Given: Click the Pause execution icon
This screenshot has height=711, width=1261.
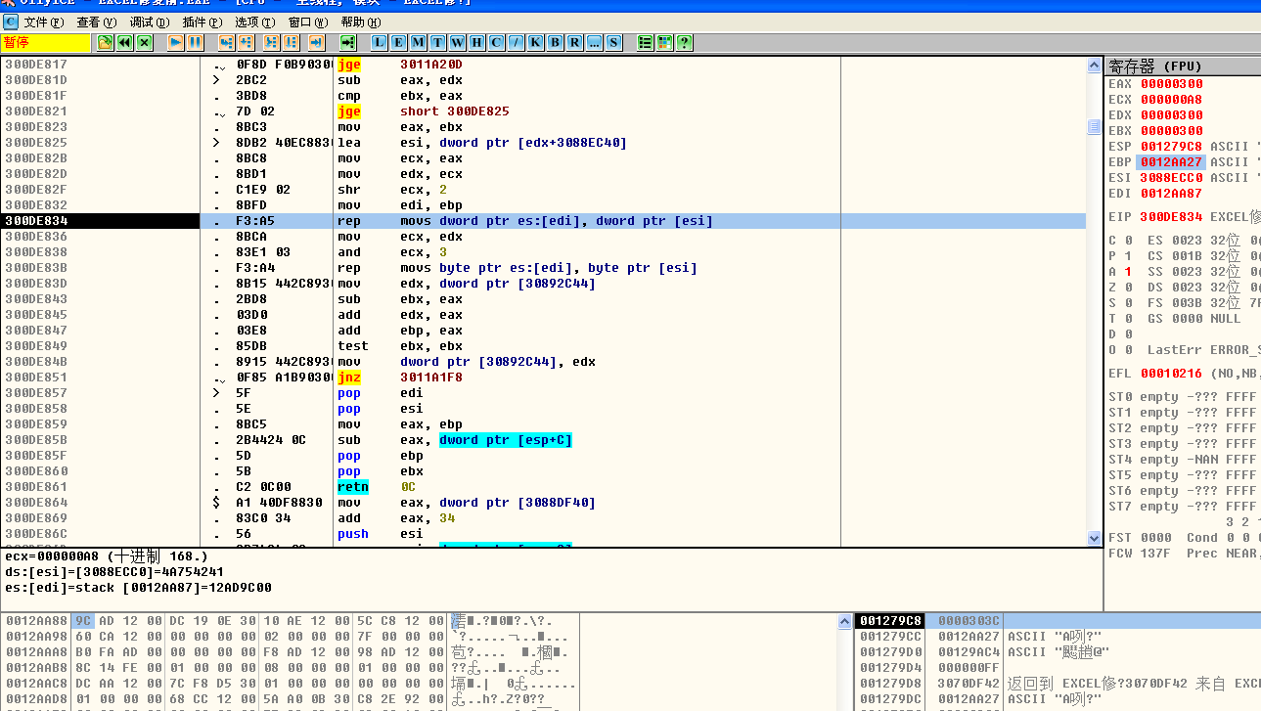Looking at the screenshot, I should point(195,42).
